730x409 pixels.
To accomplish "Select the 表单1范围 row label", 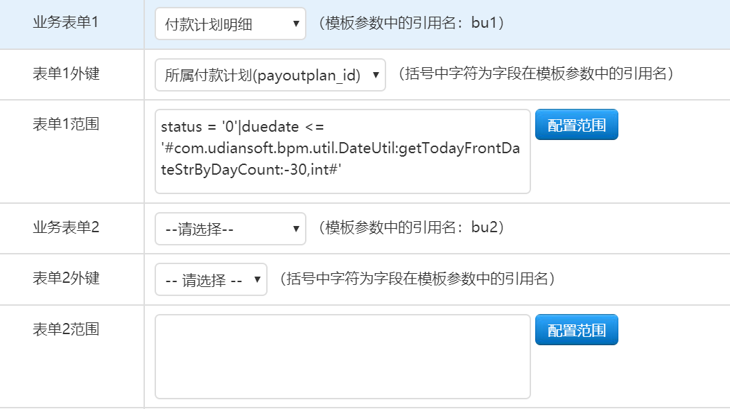I will coord(66,124).
